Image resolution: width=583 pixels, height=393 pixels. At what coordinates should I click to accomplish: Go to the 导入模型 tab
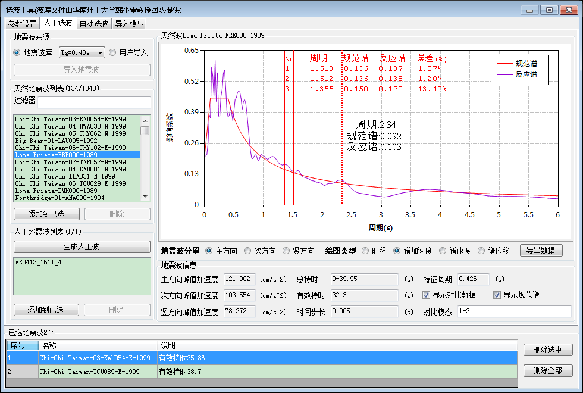(x=129, y=24)
